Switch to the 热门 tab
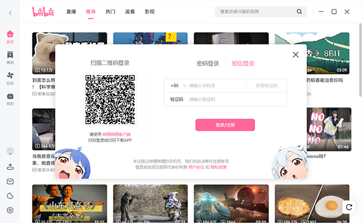362x223 pixels. tap(110, 12)
